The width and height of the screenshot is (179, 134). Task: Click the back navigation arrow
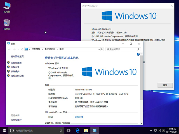9,49
